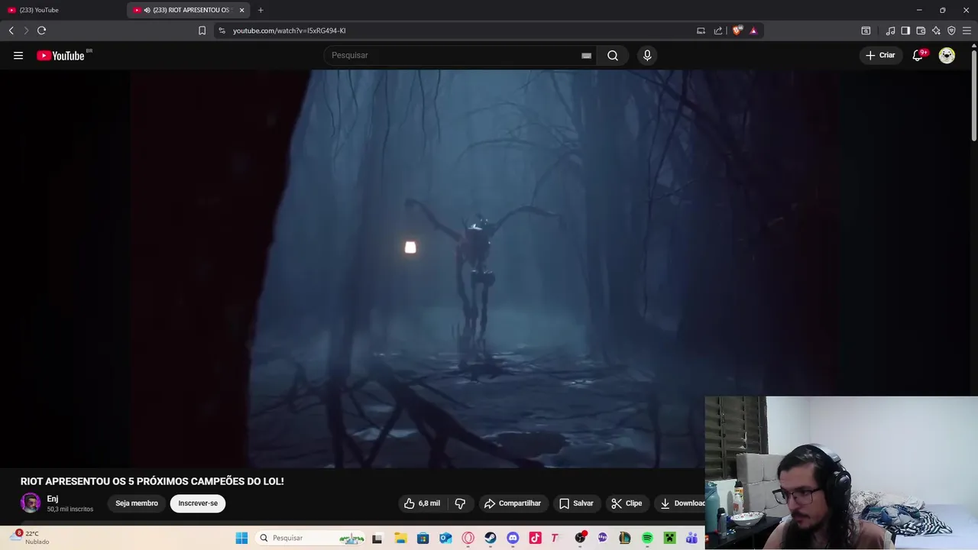Open the YouTube hamburger guide menu
Screen dimensions: 978x550
18,55
